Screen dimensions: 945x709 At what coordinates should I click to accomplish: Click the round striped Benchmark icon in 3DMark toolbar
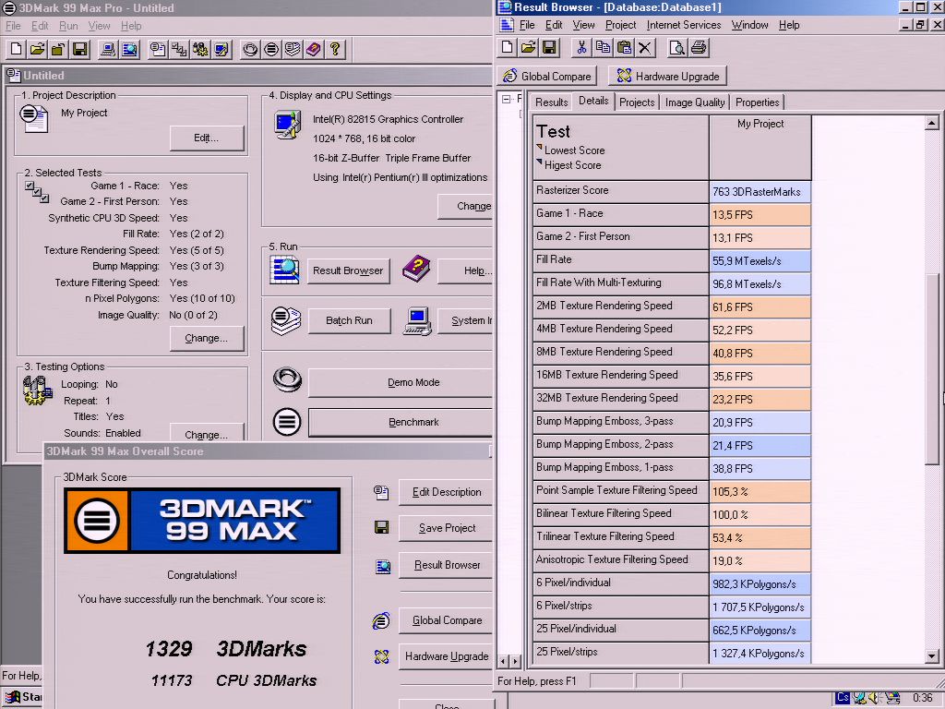(x=272, y=50)
